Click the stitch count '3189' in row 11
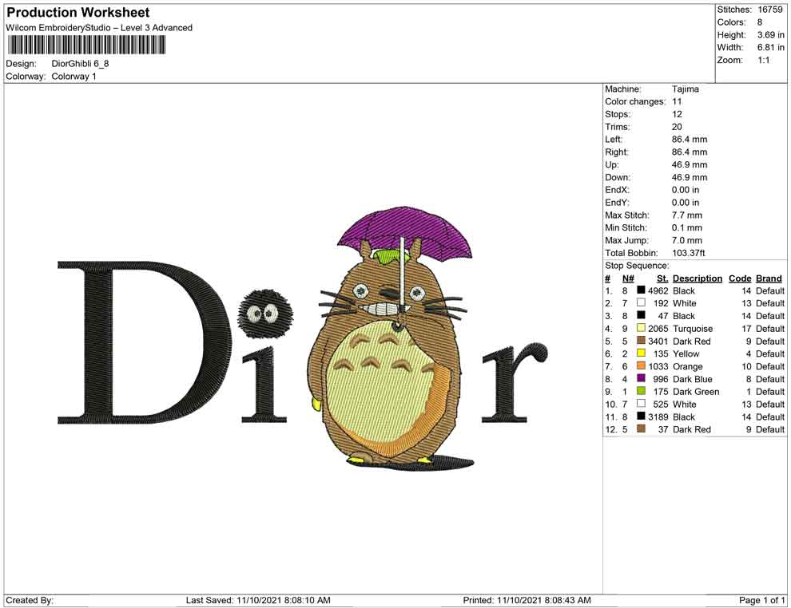 [658, 417]
